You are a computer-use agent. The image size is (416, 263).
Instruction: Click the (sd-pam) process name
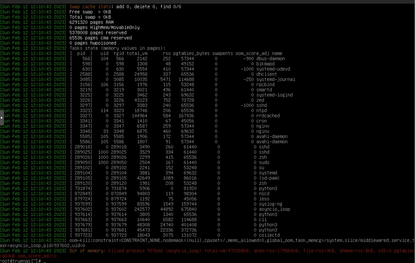coord(269,178)
